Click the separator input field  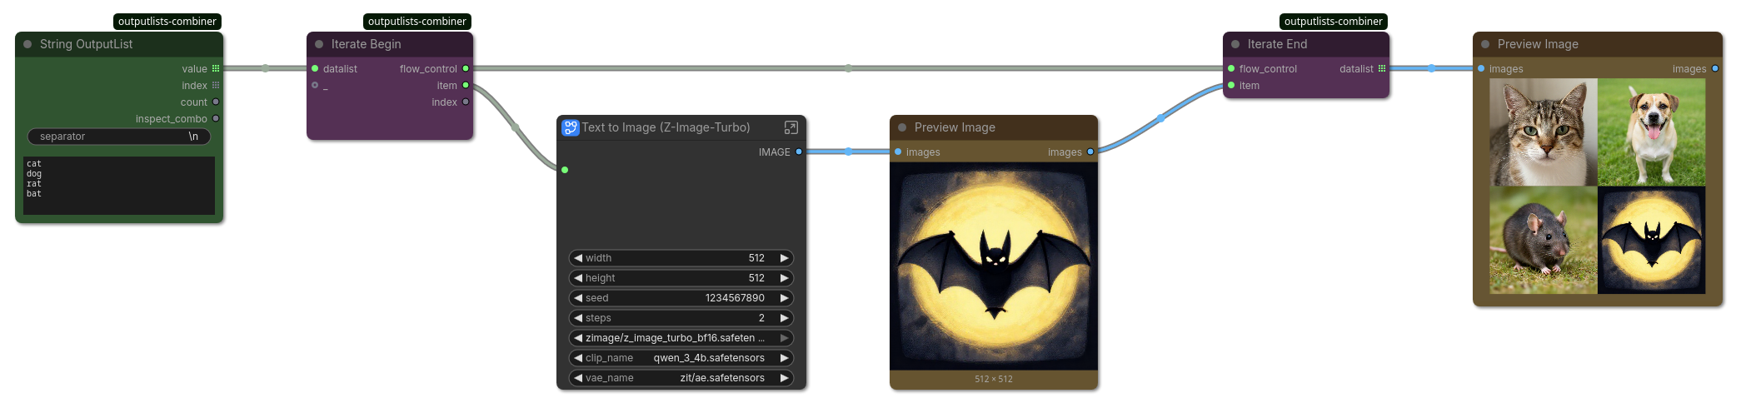click(119, 137)
